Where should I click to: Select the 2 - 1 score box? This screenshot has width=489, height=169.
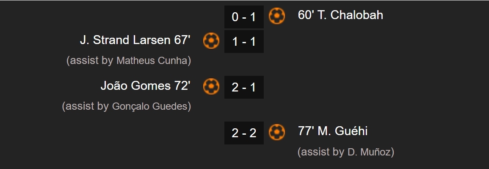244,87
